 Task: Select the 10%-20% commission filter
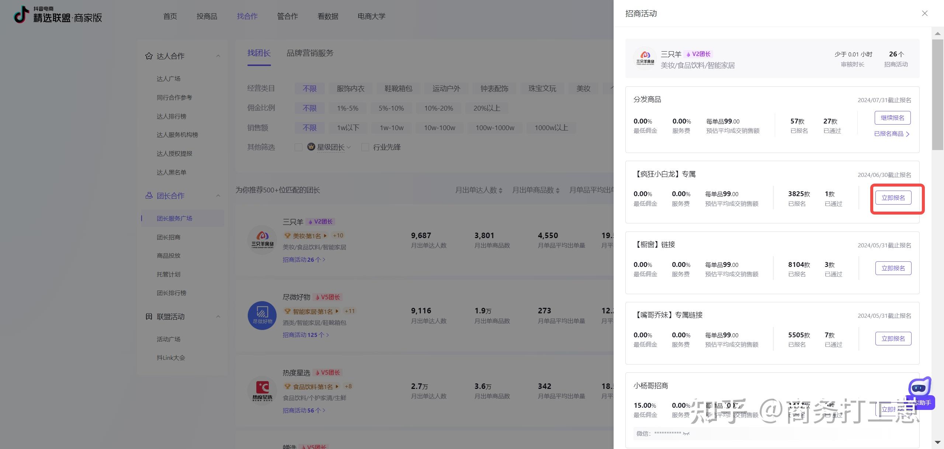(x=438, y=108)
